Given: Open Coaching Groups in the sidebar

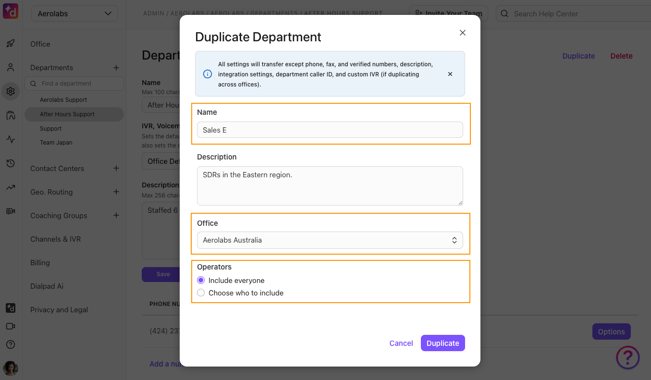Looking at the screenshot, I should (x=59, y=216).
